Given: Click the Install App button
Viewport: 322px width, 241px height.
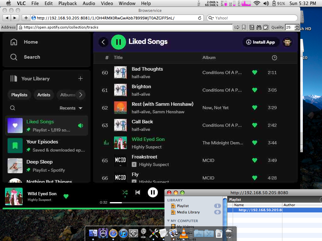Looking at the screenshot, I should (x=261, y=42).
